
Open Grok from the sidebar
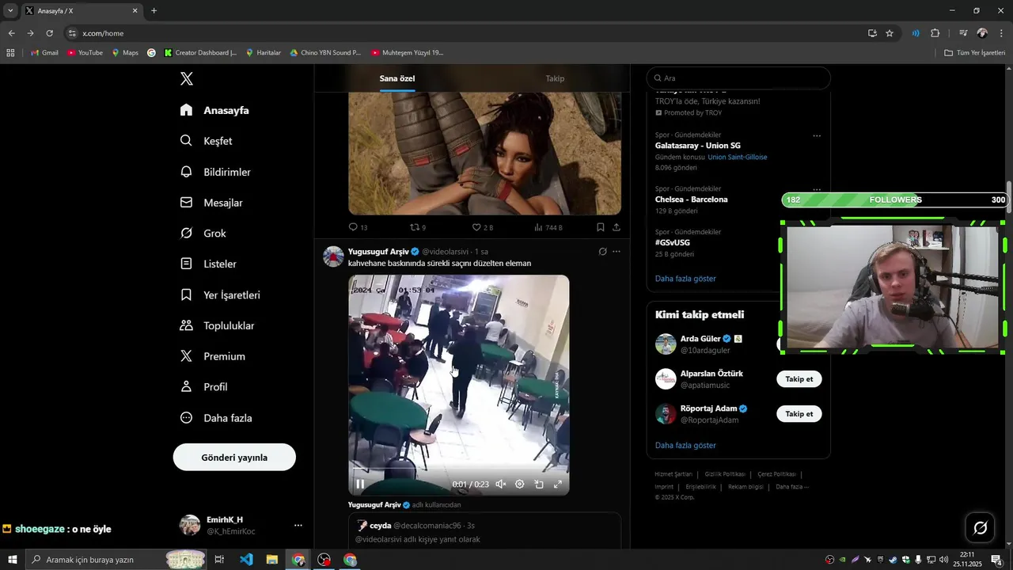(x=203, y=234)
